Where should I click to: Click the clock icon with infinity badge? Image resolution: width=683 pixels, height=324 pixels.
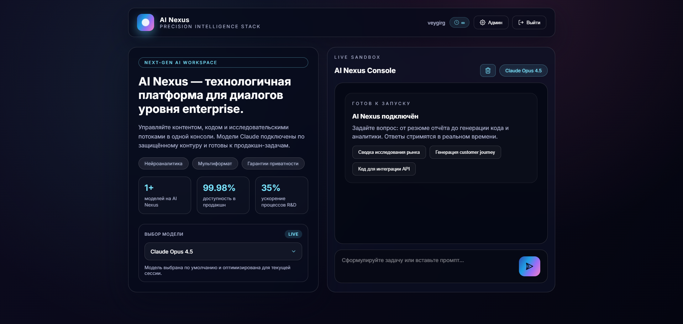[459, 22]
